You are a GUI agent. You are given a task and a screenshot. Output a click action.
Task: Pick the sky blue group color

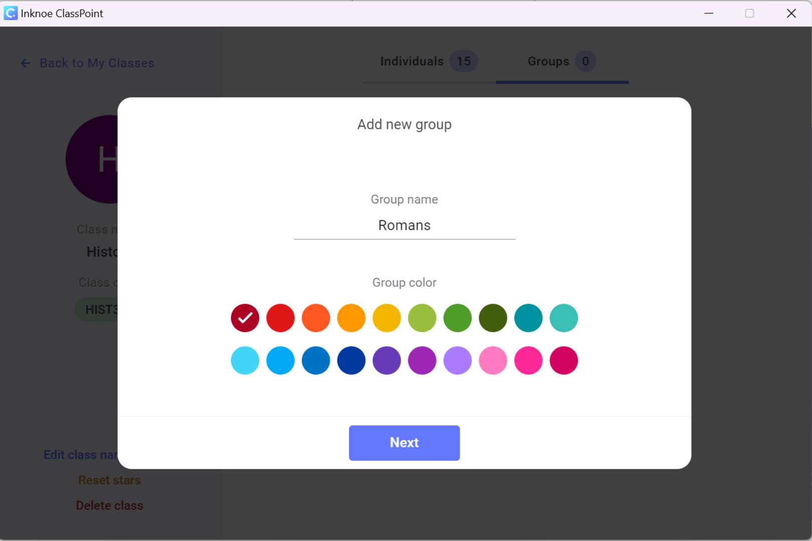pos(281,361)
